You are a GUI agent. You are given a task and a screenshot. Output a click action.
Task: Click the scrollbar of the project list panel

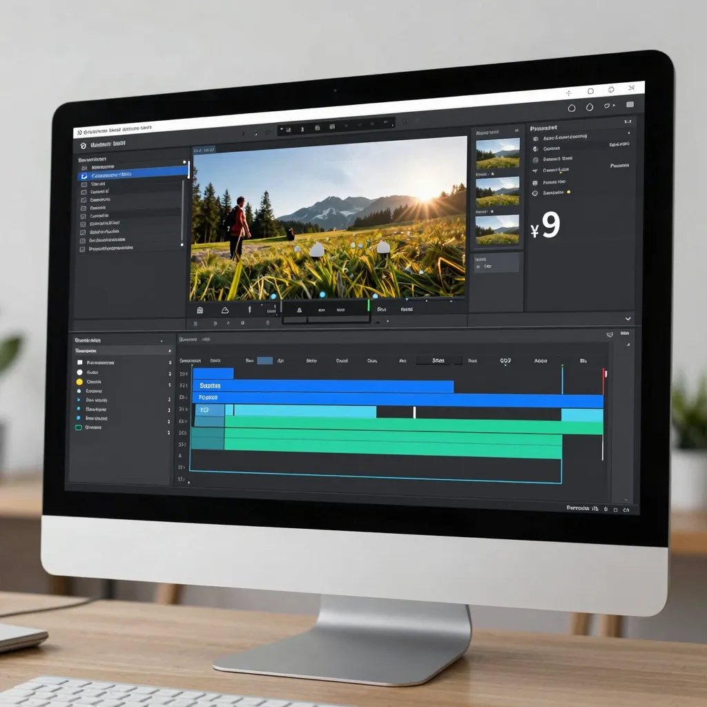[182, 212]
